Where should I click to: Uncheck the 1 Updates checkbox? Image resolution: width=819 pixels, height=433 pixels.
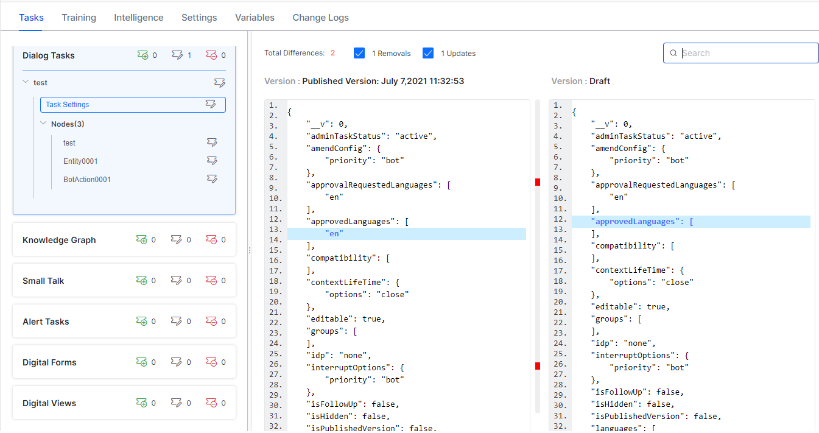click(428, 53)
